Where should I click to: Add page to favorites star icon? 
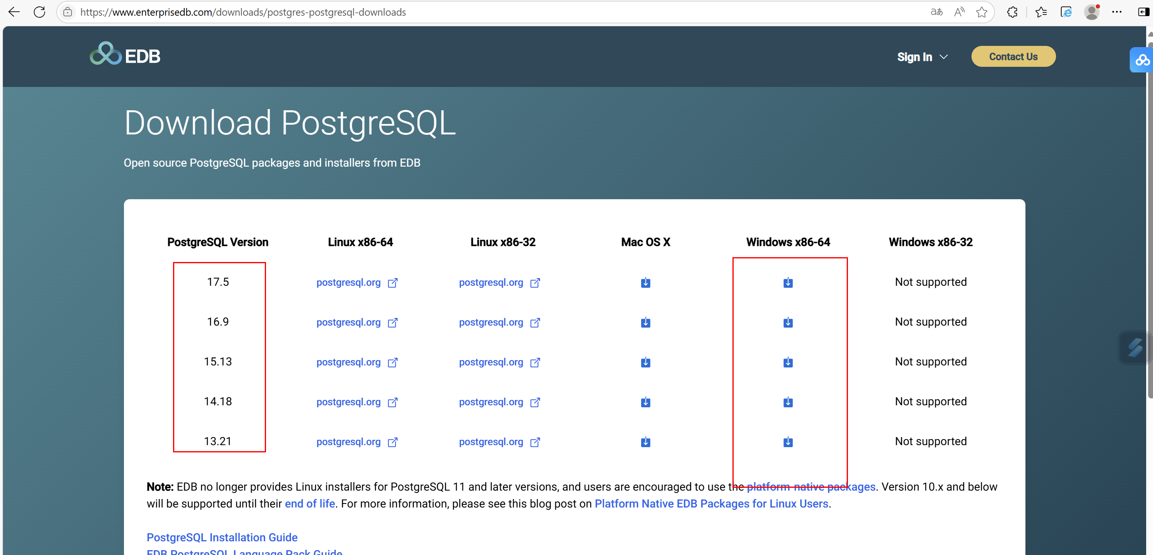pyautogui.click(x=981, y=12)
